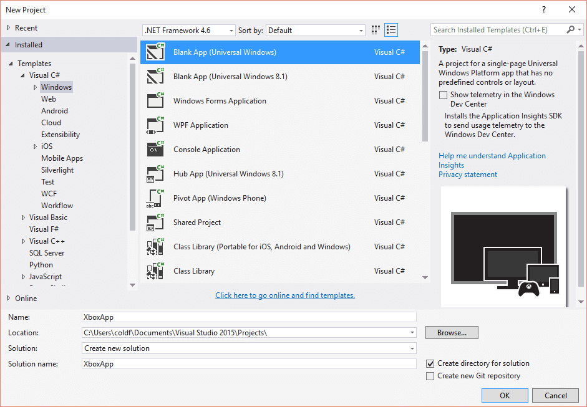Select the Workflow category

57,206
